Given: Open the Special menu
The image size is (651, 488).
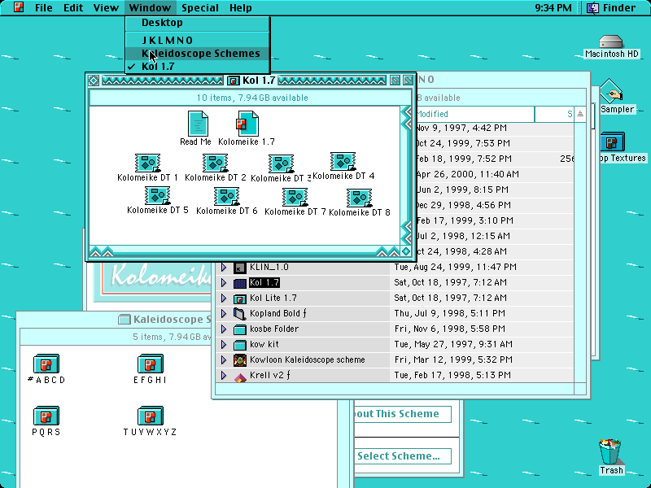Looking at the screenshot, I should tap(200, 7).
